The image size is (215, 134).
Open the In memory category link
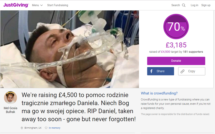point(55,128)
